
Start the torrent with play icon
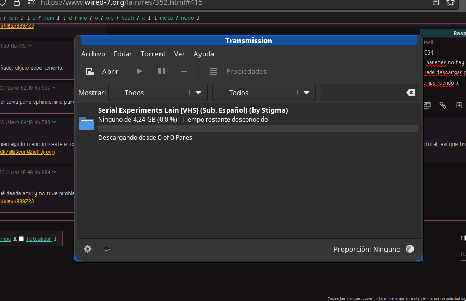tap(139, 71)
